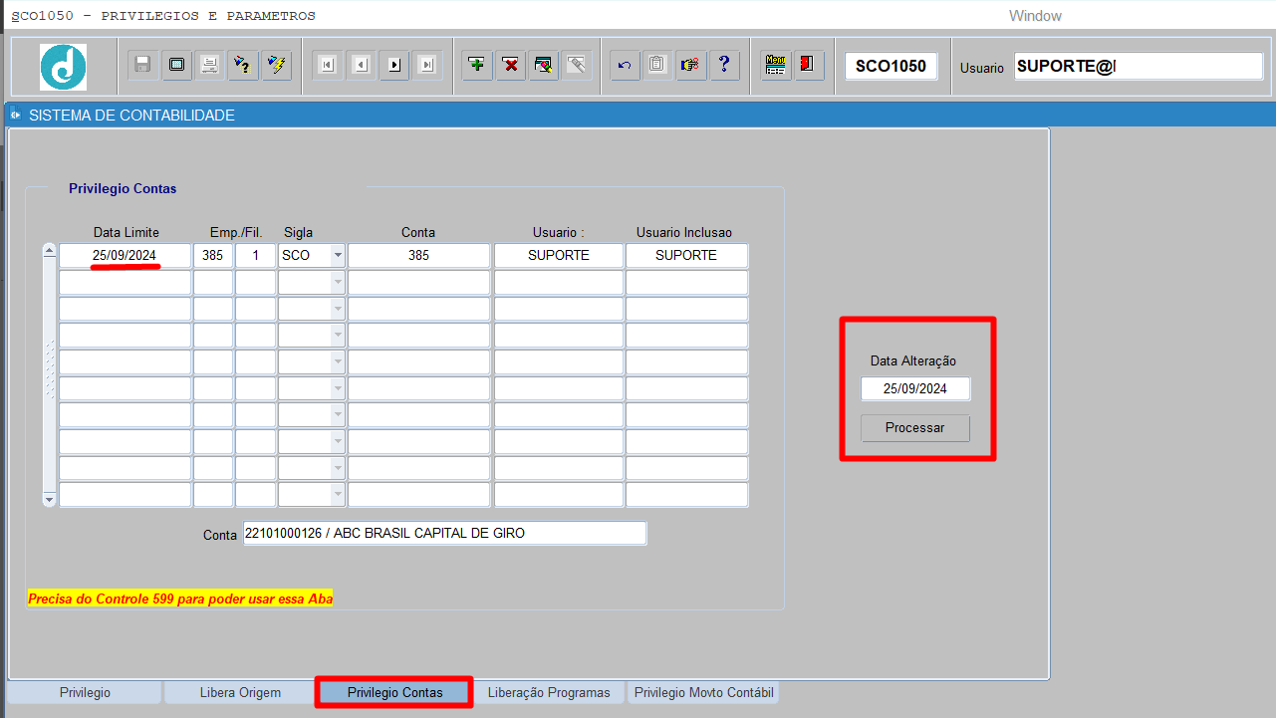Click the table scrollbar up arrow
Screen dimensions: 1276x718
click(50, 251)
